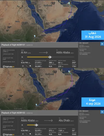Click the "32,975" barometric altitude value
Screen dimensions: 104x136
click(x=38, y=131)
